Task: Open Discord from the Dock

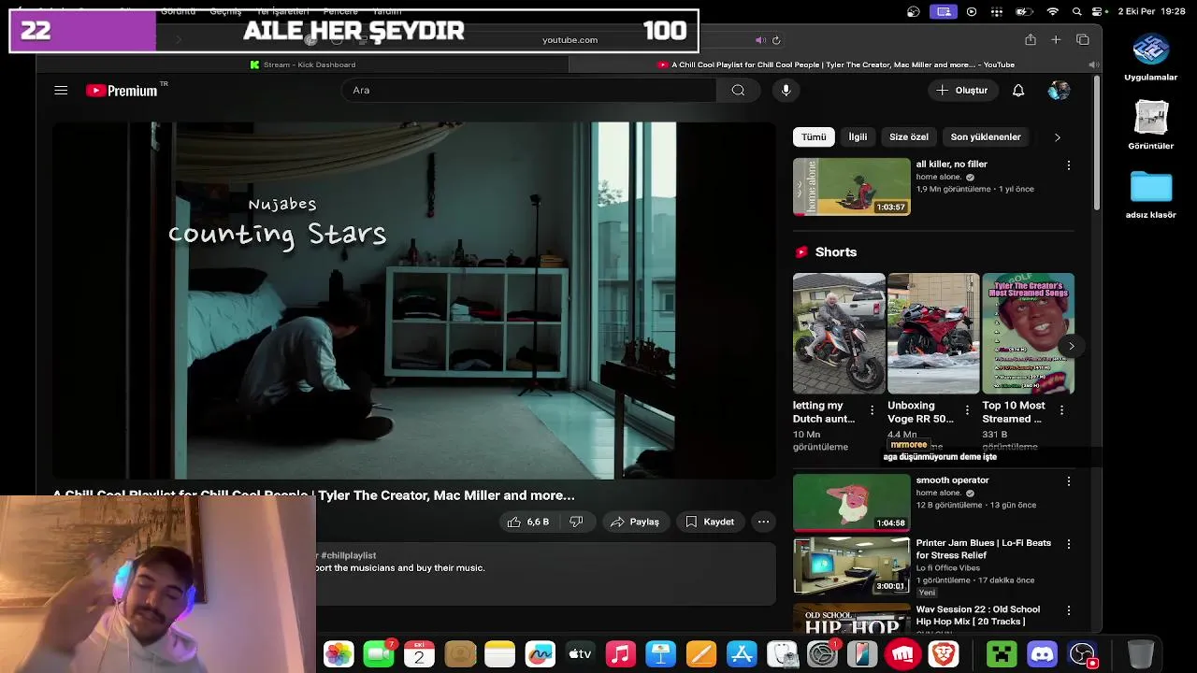Action: (x=1042, y=653)
